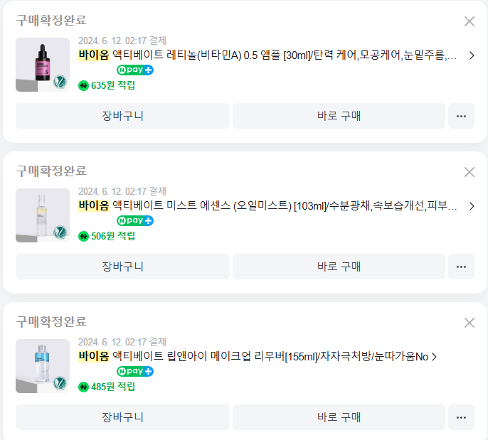Click Npay+ badge on makeup remover order
The width and height of the screenshot is (488, 440).
pos(135,372)
